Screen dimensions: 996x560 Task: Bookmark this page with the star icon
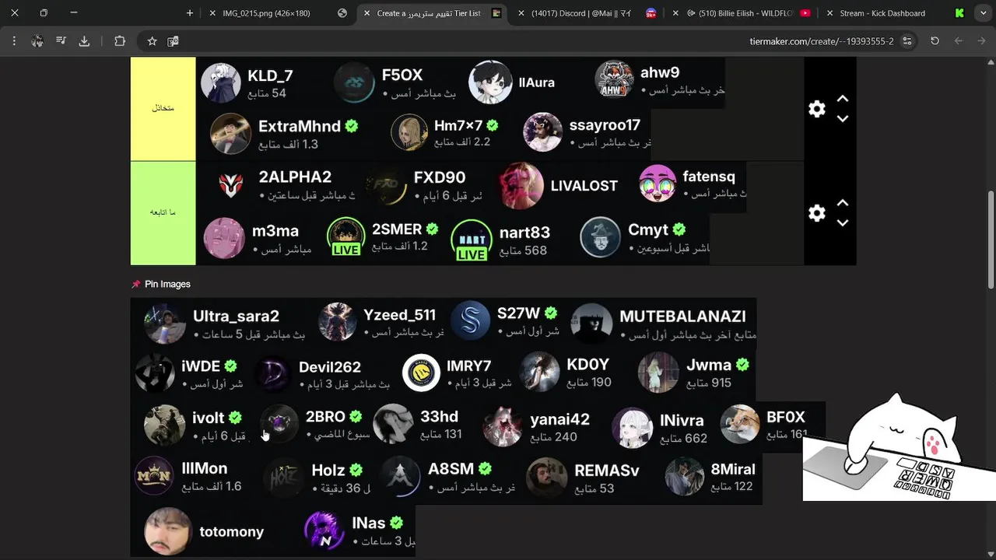[152, 41]
